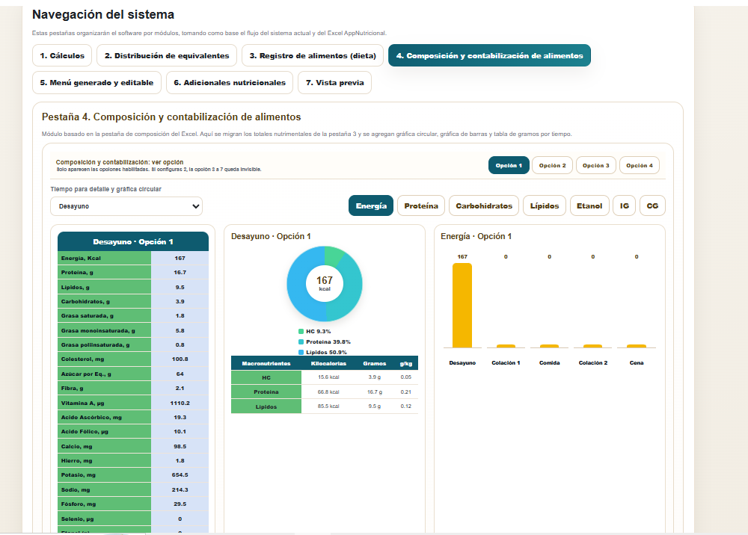
Task: Click the Colación 2 bar label
Action: point(593,362)
